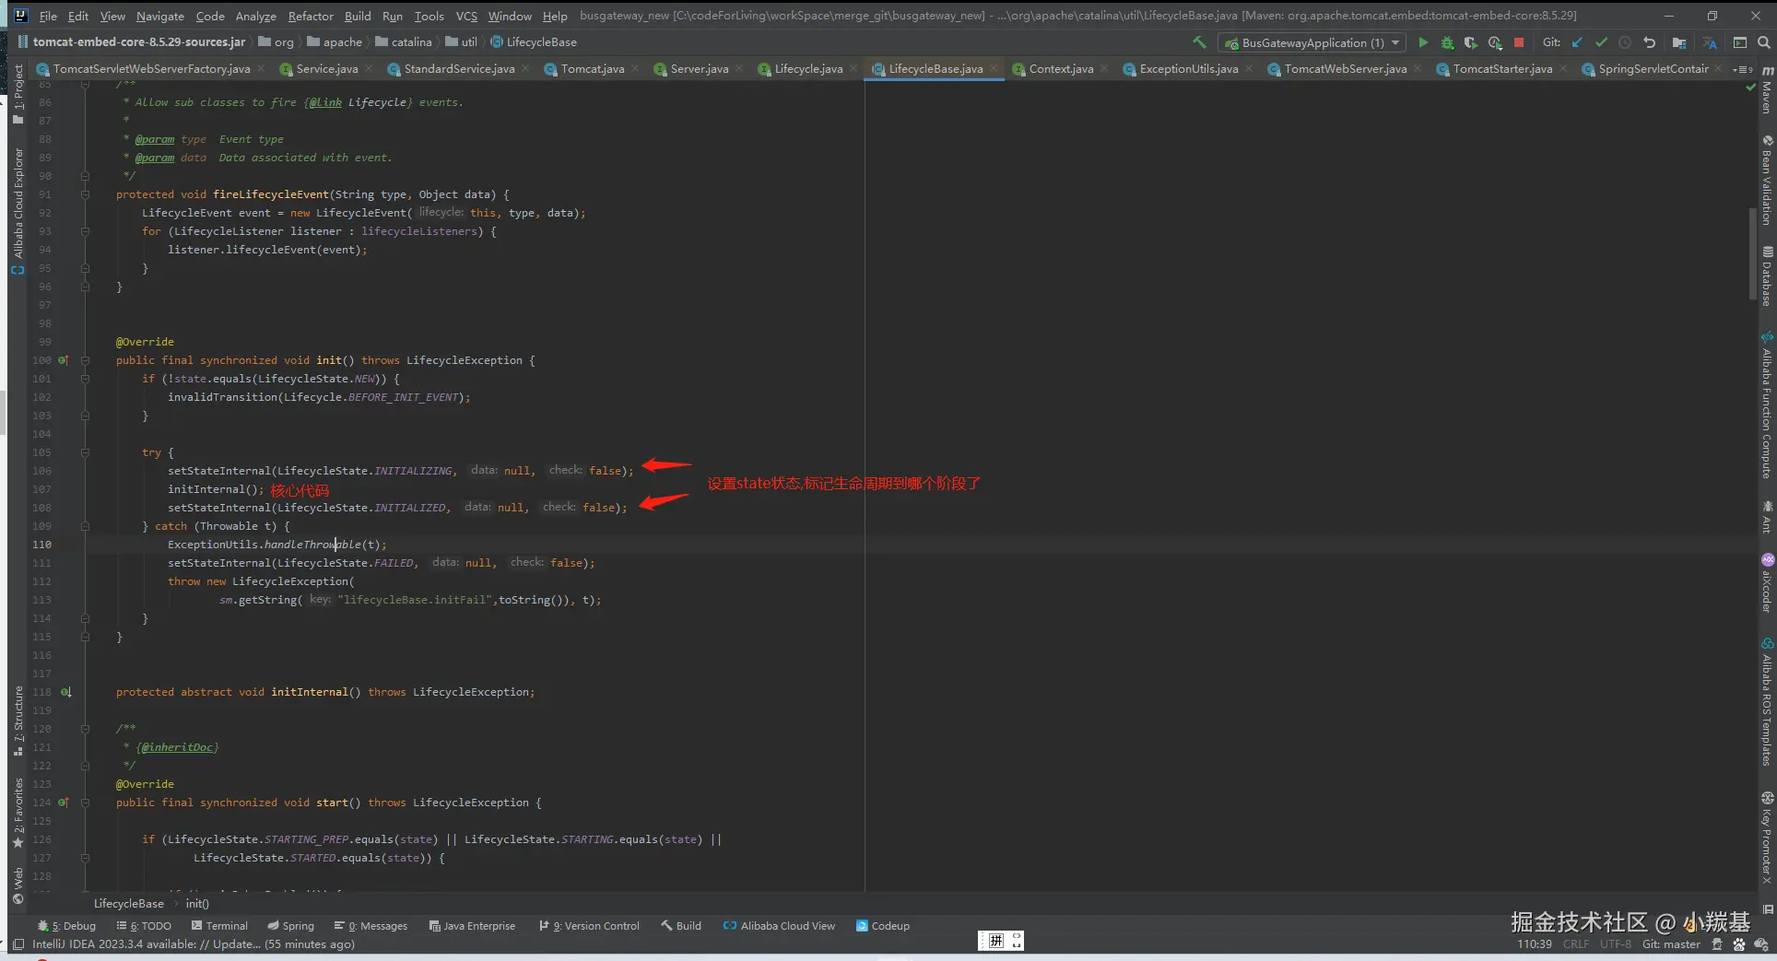The width and height of the screenshot is (1777, 961).
Task: Open the File menu
Action: coord(48,16)
